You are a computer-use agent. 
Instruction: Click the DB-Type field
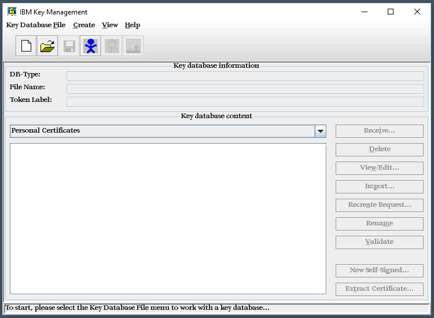pyautogui.click(x=245, y=76)
